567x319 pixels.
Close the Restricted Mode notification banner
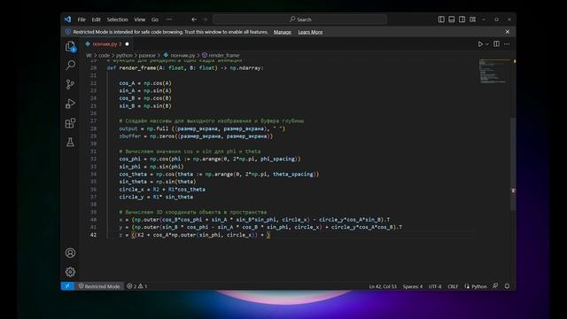pos(508,32)
